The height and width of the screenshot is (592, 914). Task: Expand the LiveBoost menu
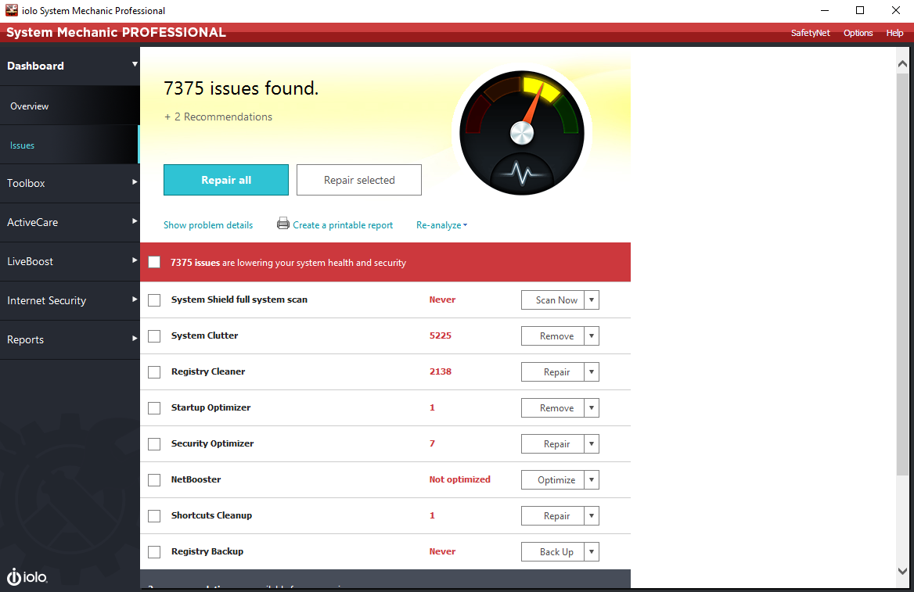[70, 262]
